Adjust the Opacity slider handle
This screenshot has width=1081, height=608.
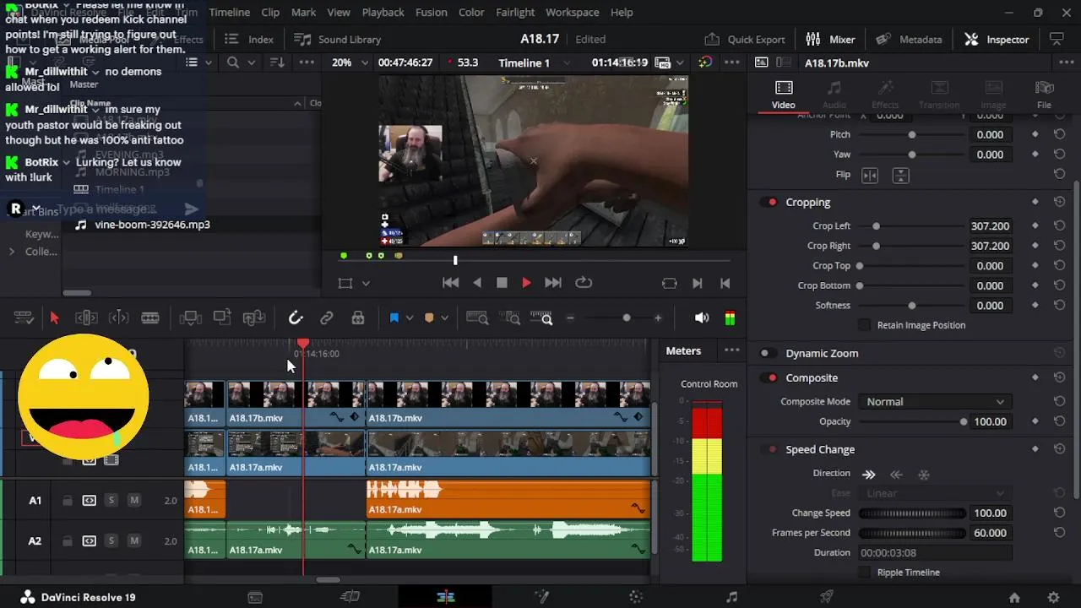pos(964,422)
